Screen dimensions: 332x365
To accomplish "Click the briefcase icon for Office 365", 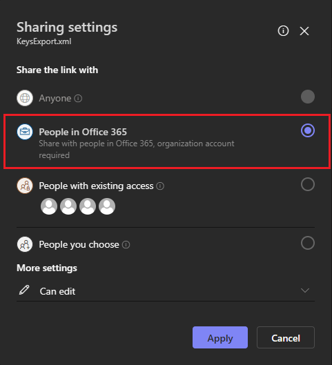I will 25,132.
